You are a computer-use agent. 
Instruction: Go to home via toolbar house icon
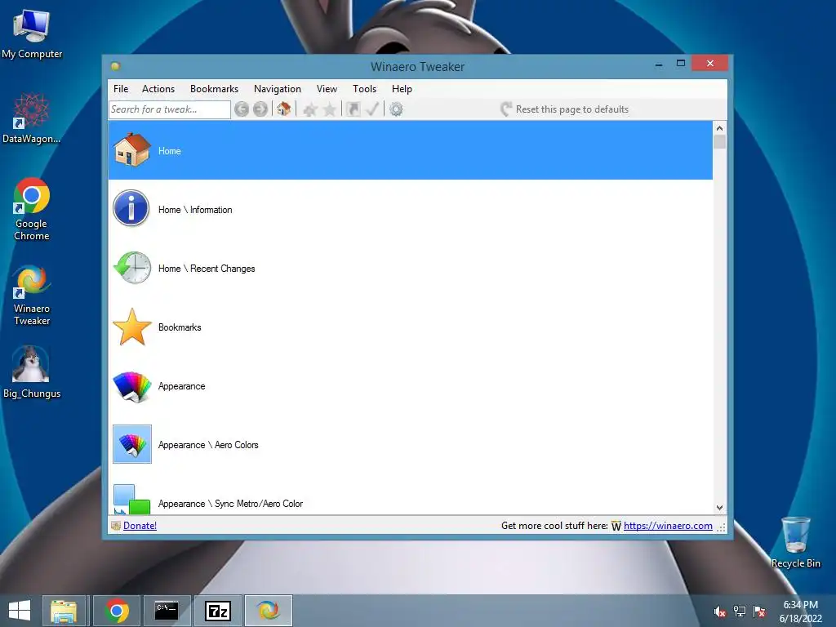(283, 109)
